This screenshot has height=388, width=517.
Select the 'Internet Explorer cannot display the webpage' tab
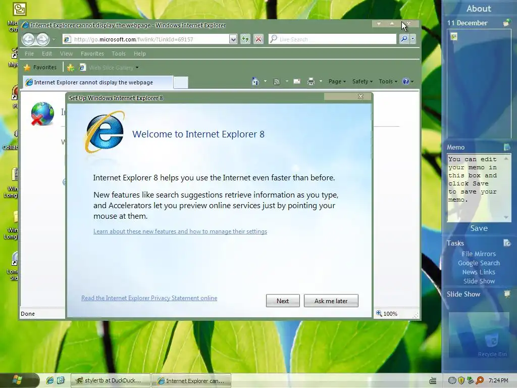click(x=98, y=82)
